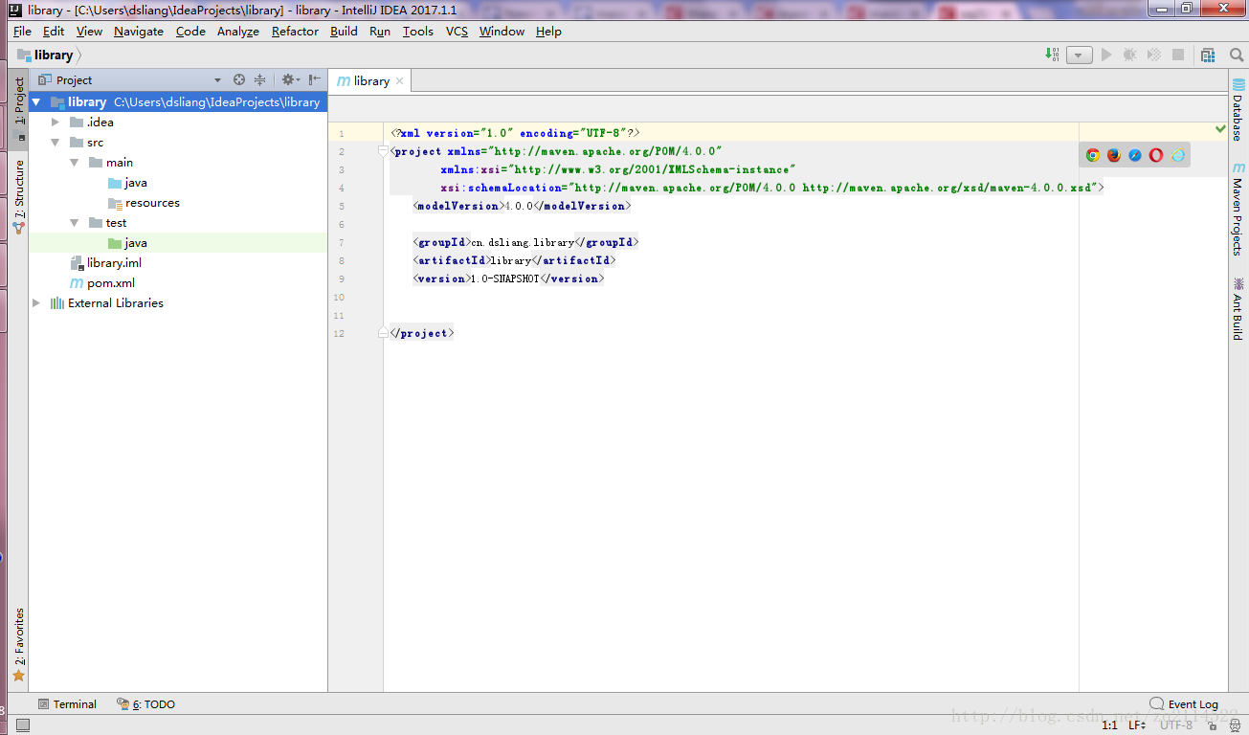Collapse the library root tree node

coord(36,102)
